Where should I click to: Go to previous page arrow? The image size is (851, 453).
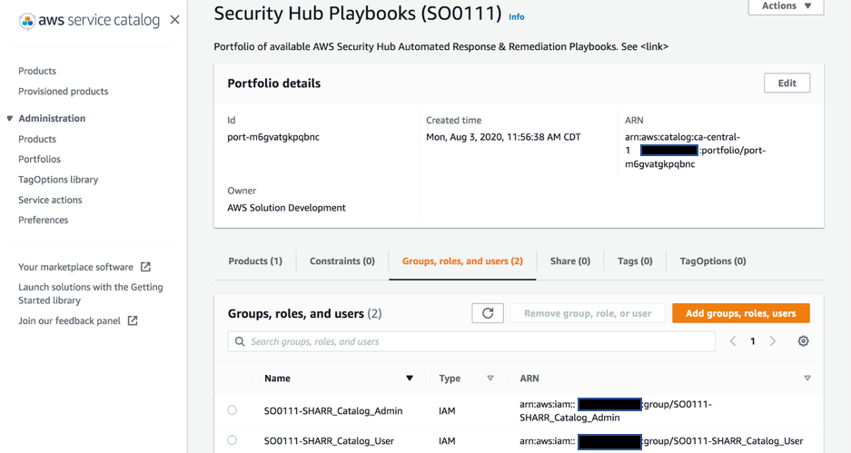point(733,341)
